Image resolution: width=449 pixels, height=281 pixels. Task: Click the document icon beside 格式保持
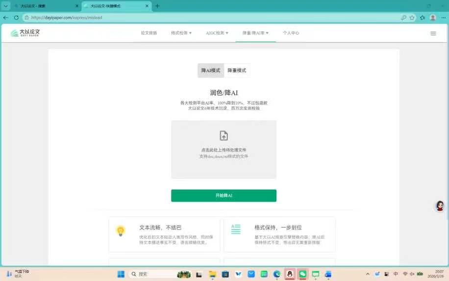tap(236, 230)
